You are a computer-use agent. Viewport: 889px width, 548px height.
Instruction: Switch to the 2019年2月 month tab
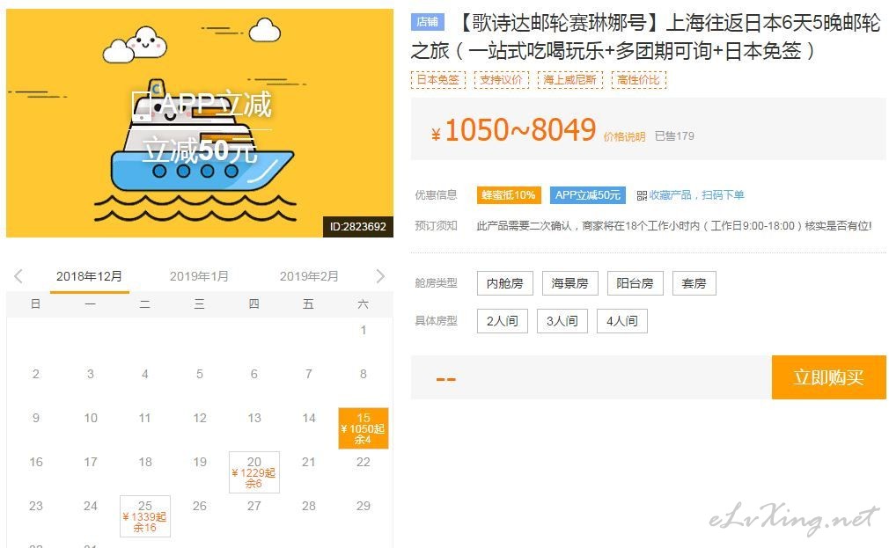(309, 276)
